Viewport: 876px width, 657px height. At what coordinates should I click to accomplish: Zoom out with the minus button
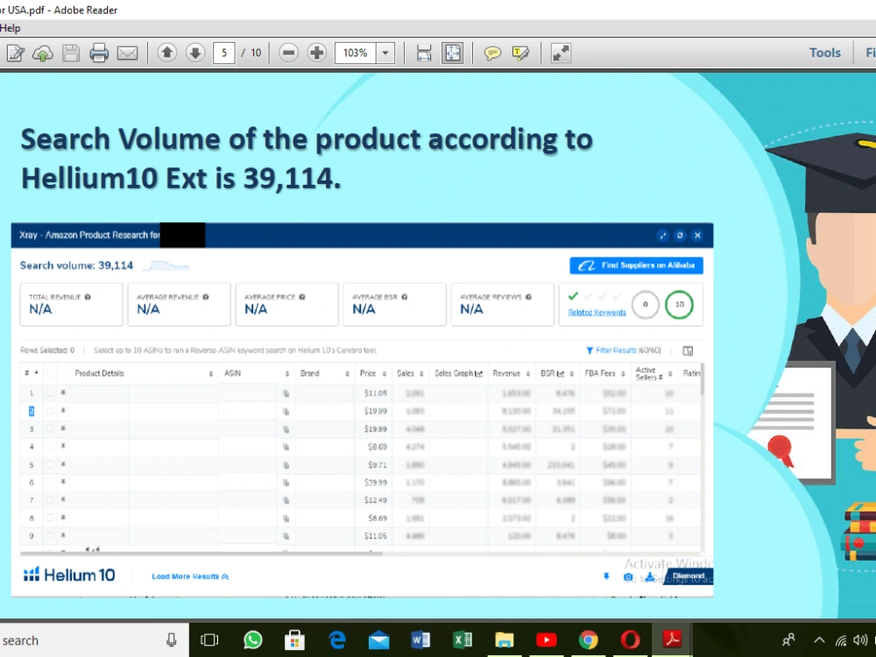point(288,53)
